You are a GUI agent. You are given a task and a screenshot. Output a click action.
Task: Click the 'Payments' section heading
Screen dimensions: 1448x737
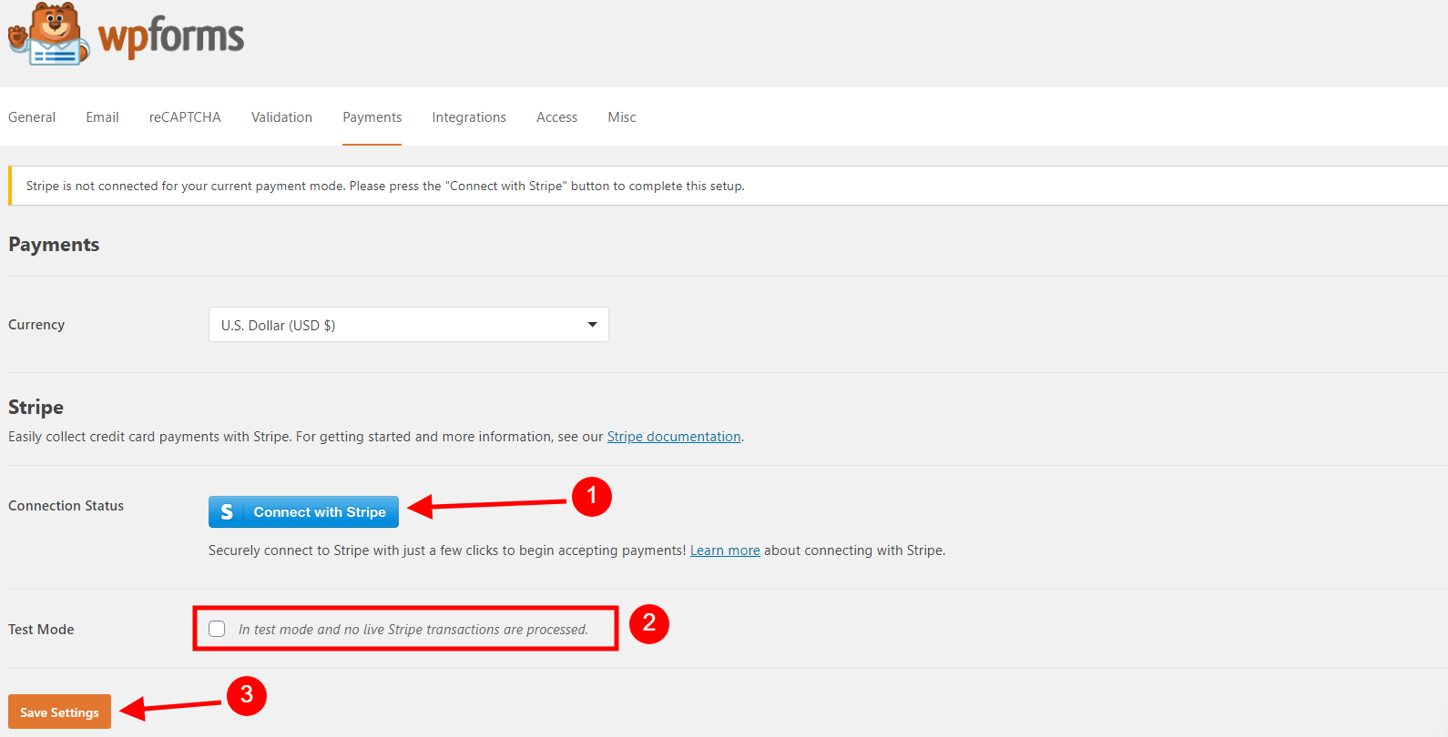pyautogui.click(x=54, y=245)
